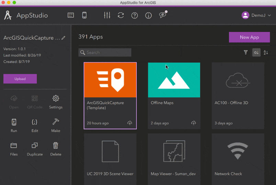Open the mobile device view icon
The width and height of the screenshot is (276, 185).
84,15
